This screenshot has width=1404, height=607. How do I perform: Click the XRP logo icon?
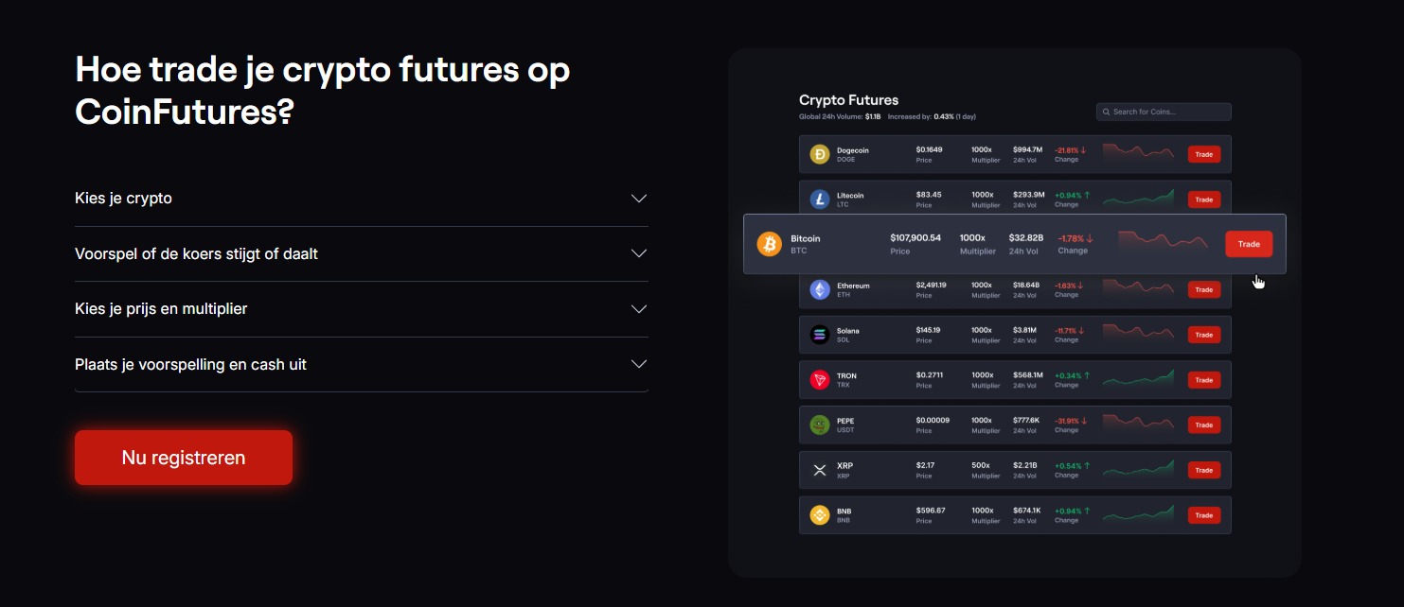click(x=820, y=469)
